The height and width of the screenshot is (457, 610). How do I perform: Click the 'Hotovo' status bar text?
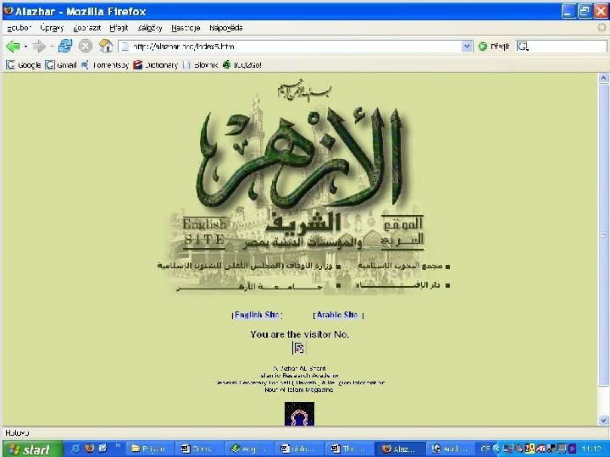[17, 432]
